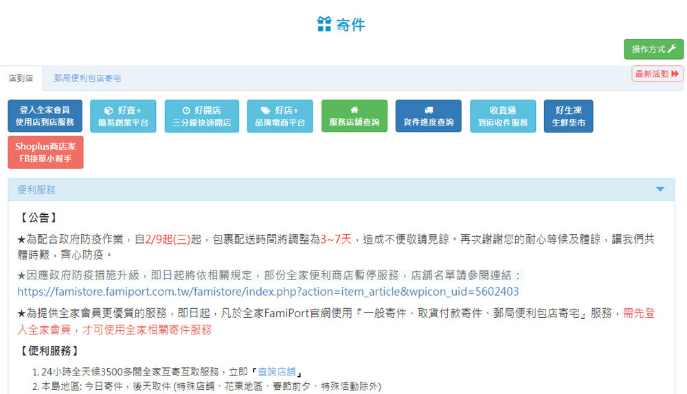Click the 【公告】 heading
The image size is (687, 394).
click(39, 218)
